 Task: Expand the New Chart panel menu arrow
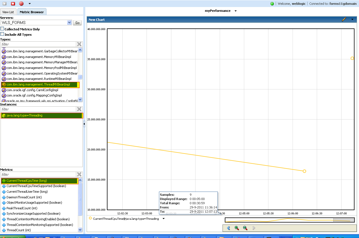tap(352, 19)
